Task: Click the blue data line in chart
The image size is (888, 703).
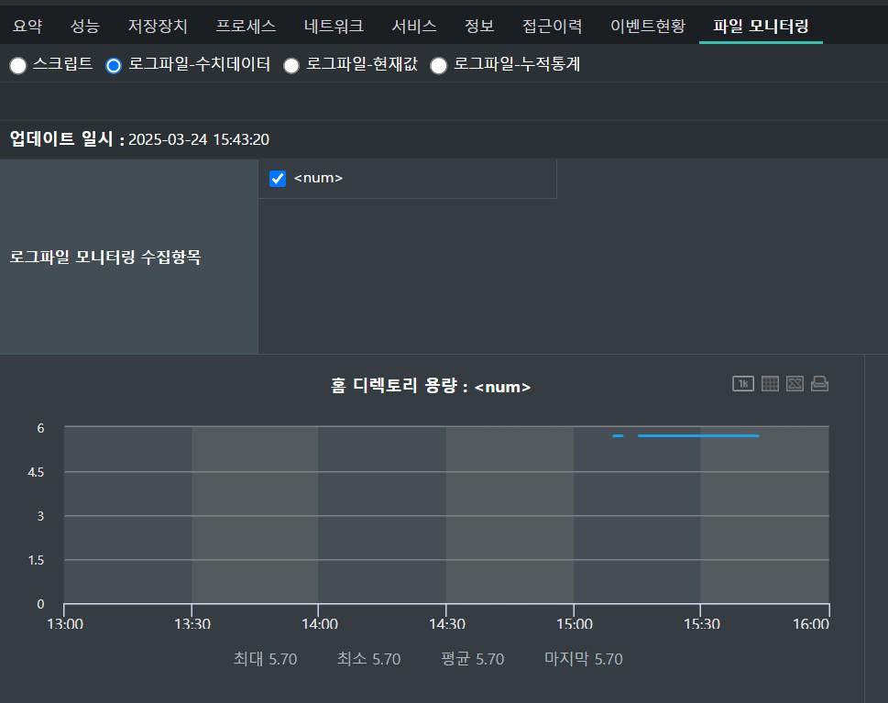Action: tap(696, 435)
